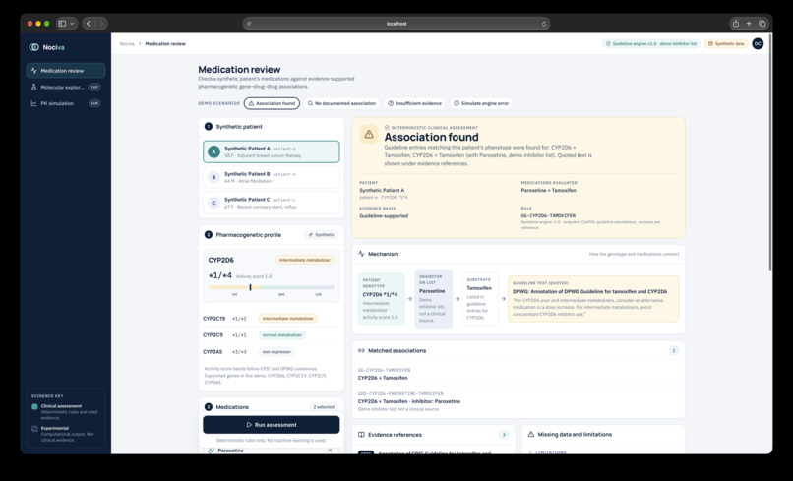The height and width of the screenshot is (481, 793).
Task: Select the No documented association scenario
Action: 341,103
